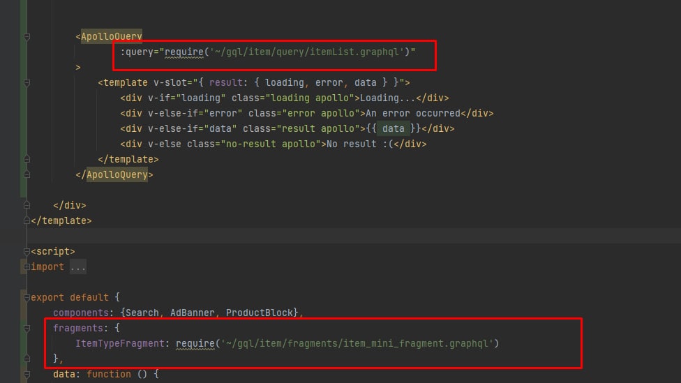The height and width of the screenshot is (383, 681).
Task: Click 'An error occurred' text
Action: click(x=413, y=113)
